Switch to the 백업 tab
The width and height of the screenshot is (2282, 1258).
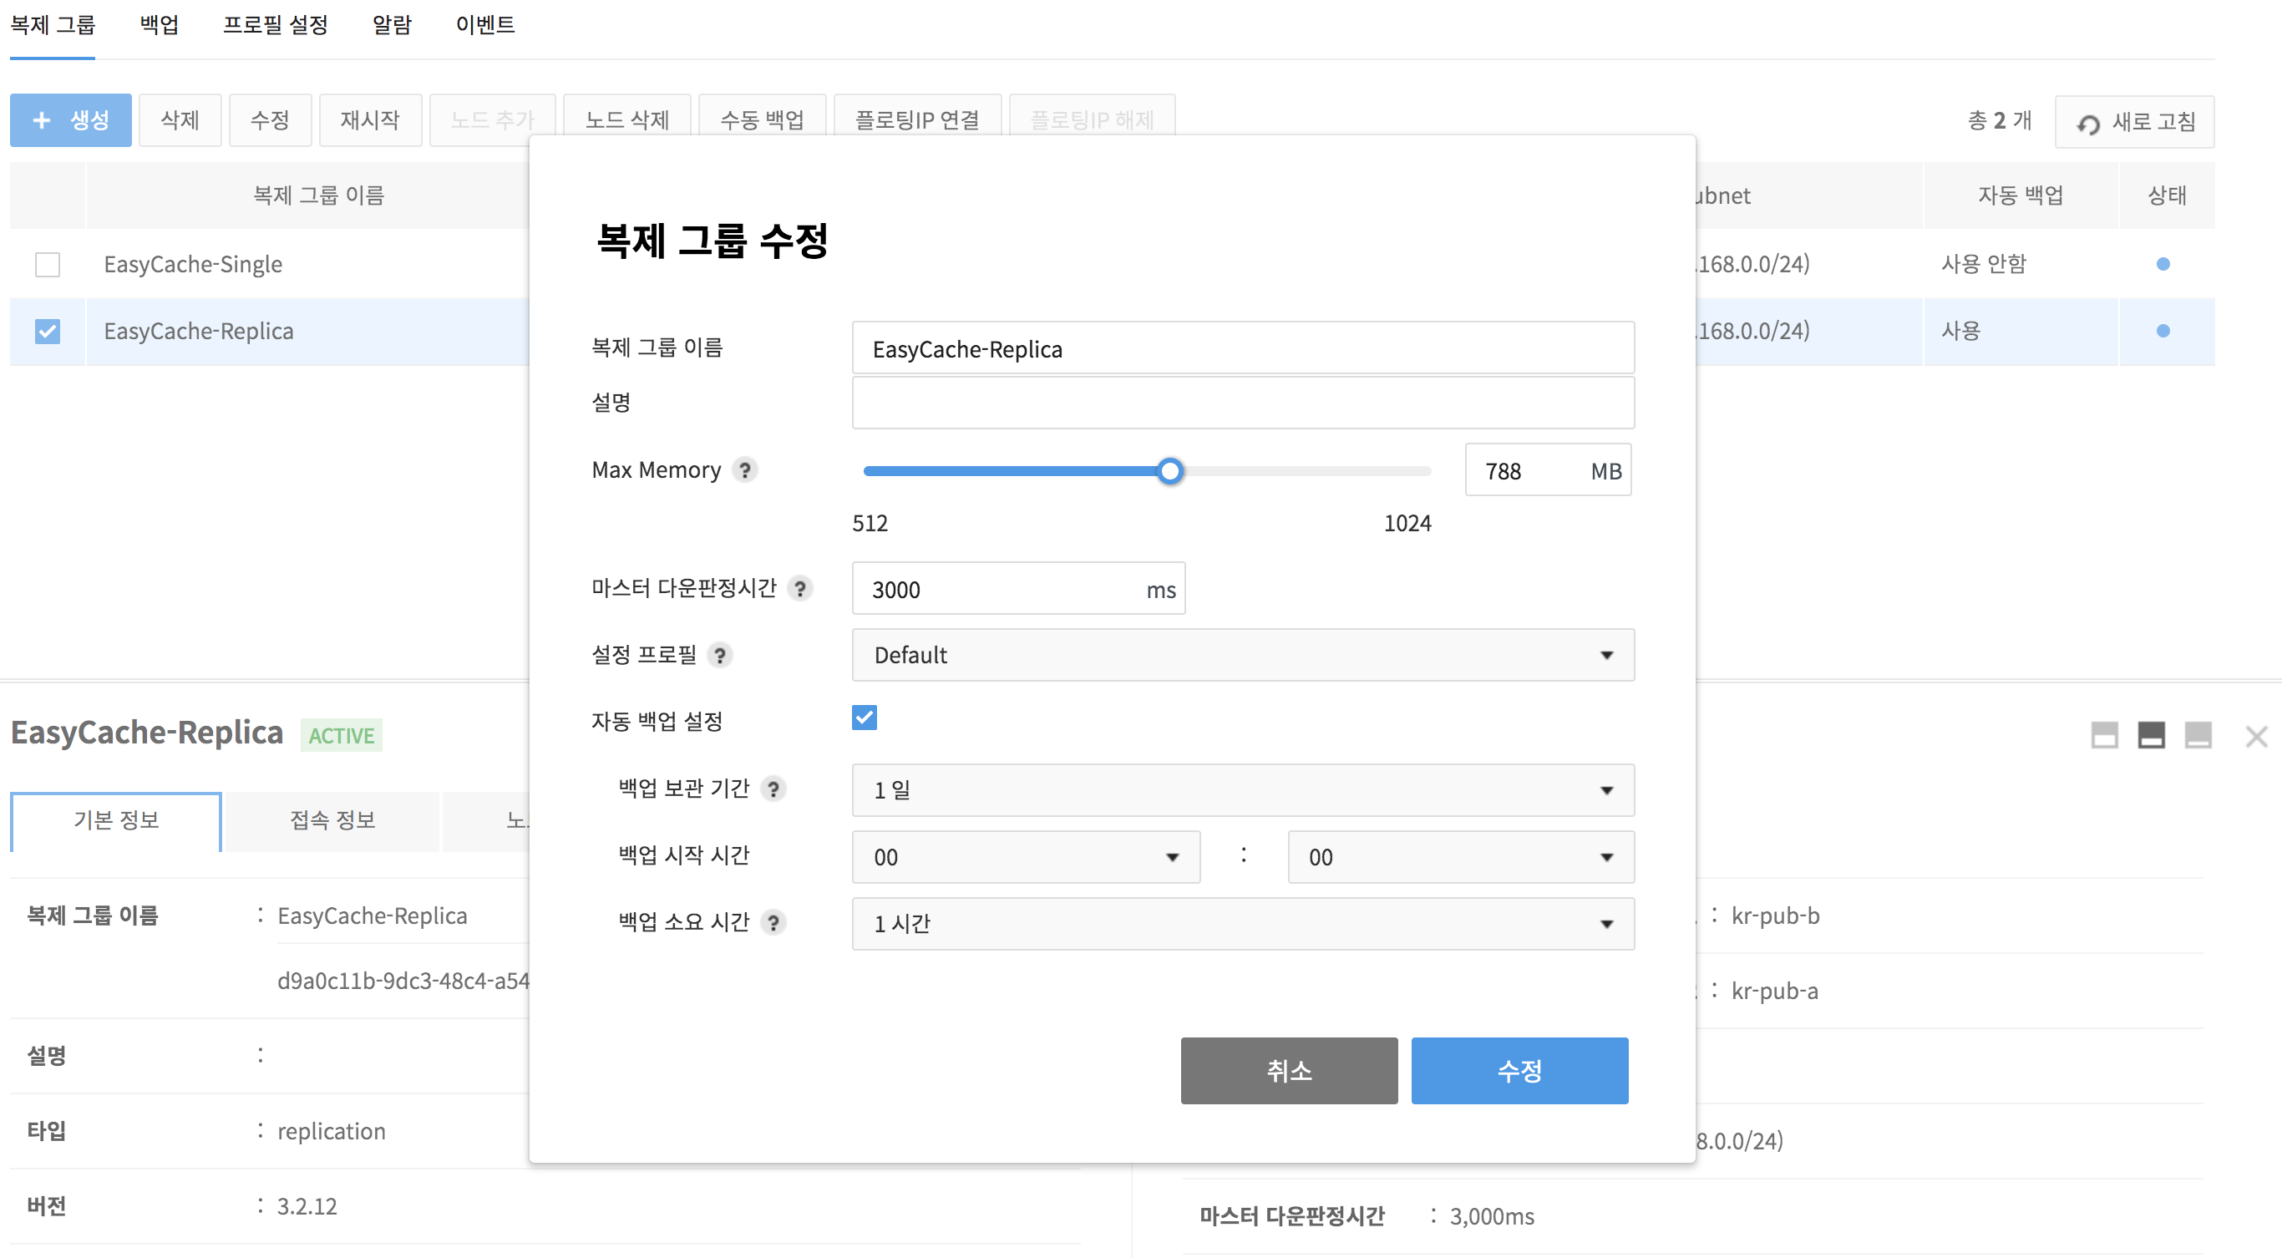click(x=160, y=25)
